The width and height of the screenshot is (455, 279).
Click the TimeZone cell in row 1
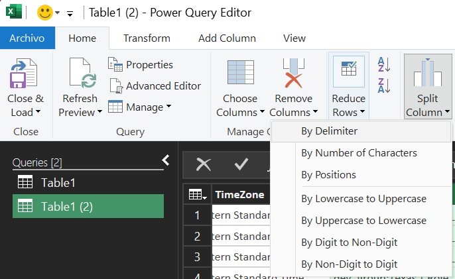[241, 215]
